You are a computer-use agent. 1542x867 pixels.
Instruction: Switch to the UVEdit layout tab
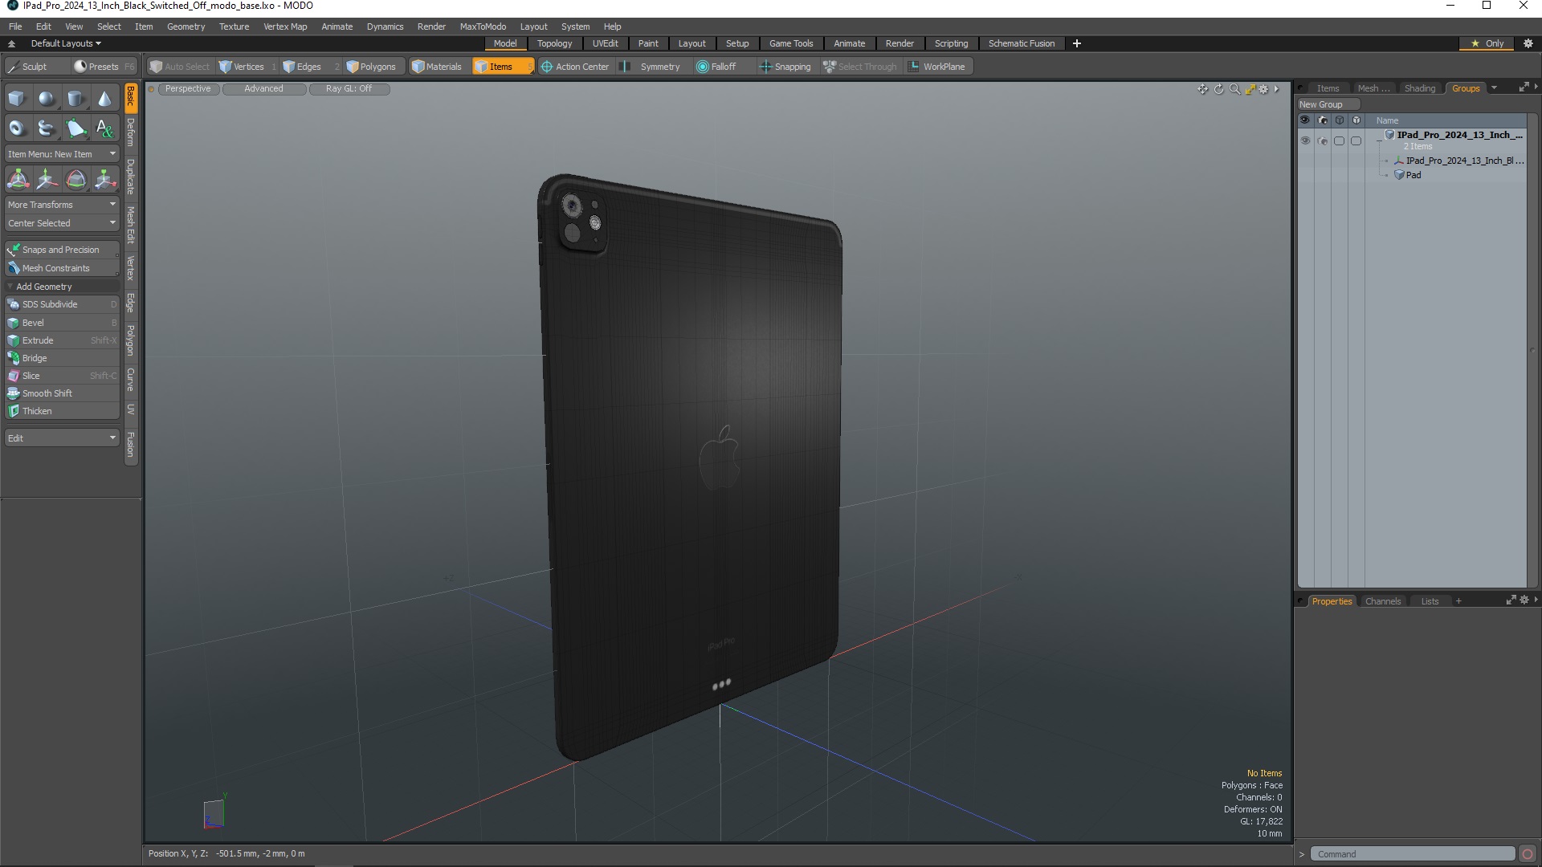click(605, 43)
